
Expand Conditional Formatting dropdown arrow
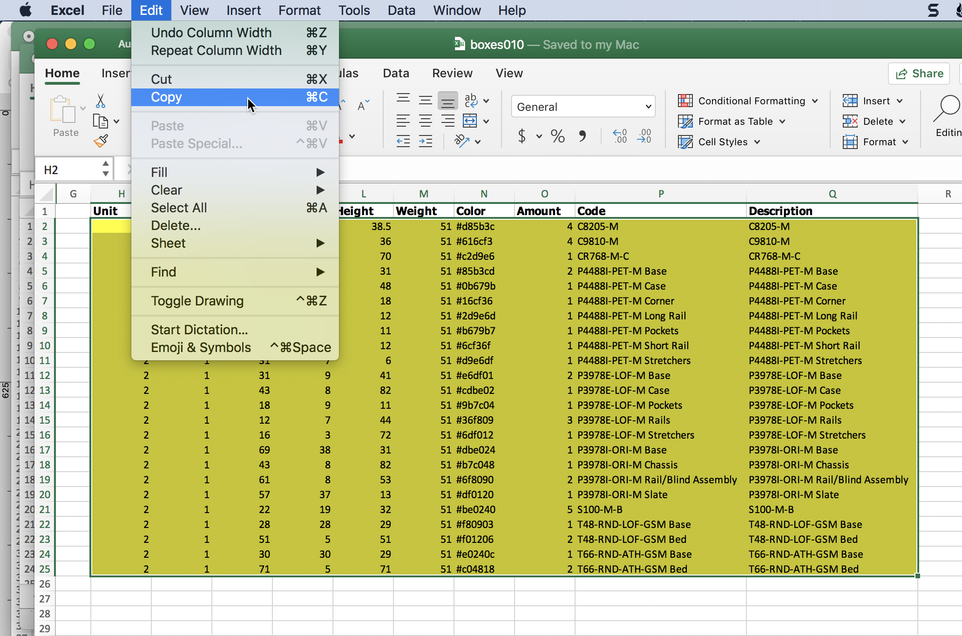pos(815,101)
